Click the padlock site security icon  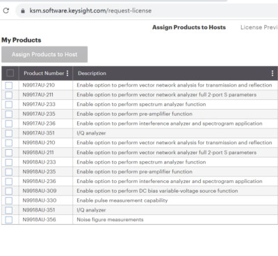coord(23,10)
